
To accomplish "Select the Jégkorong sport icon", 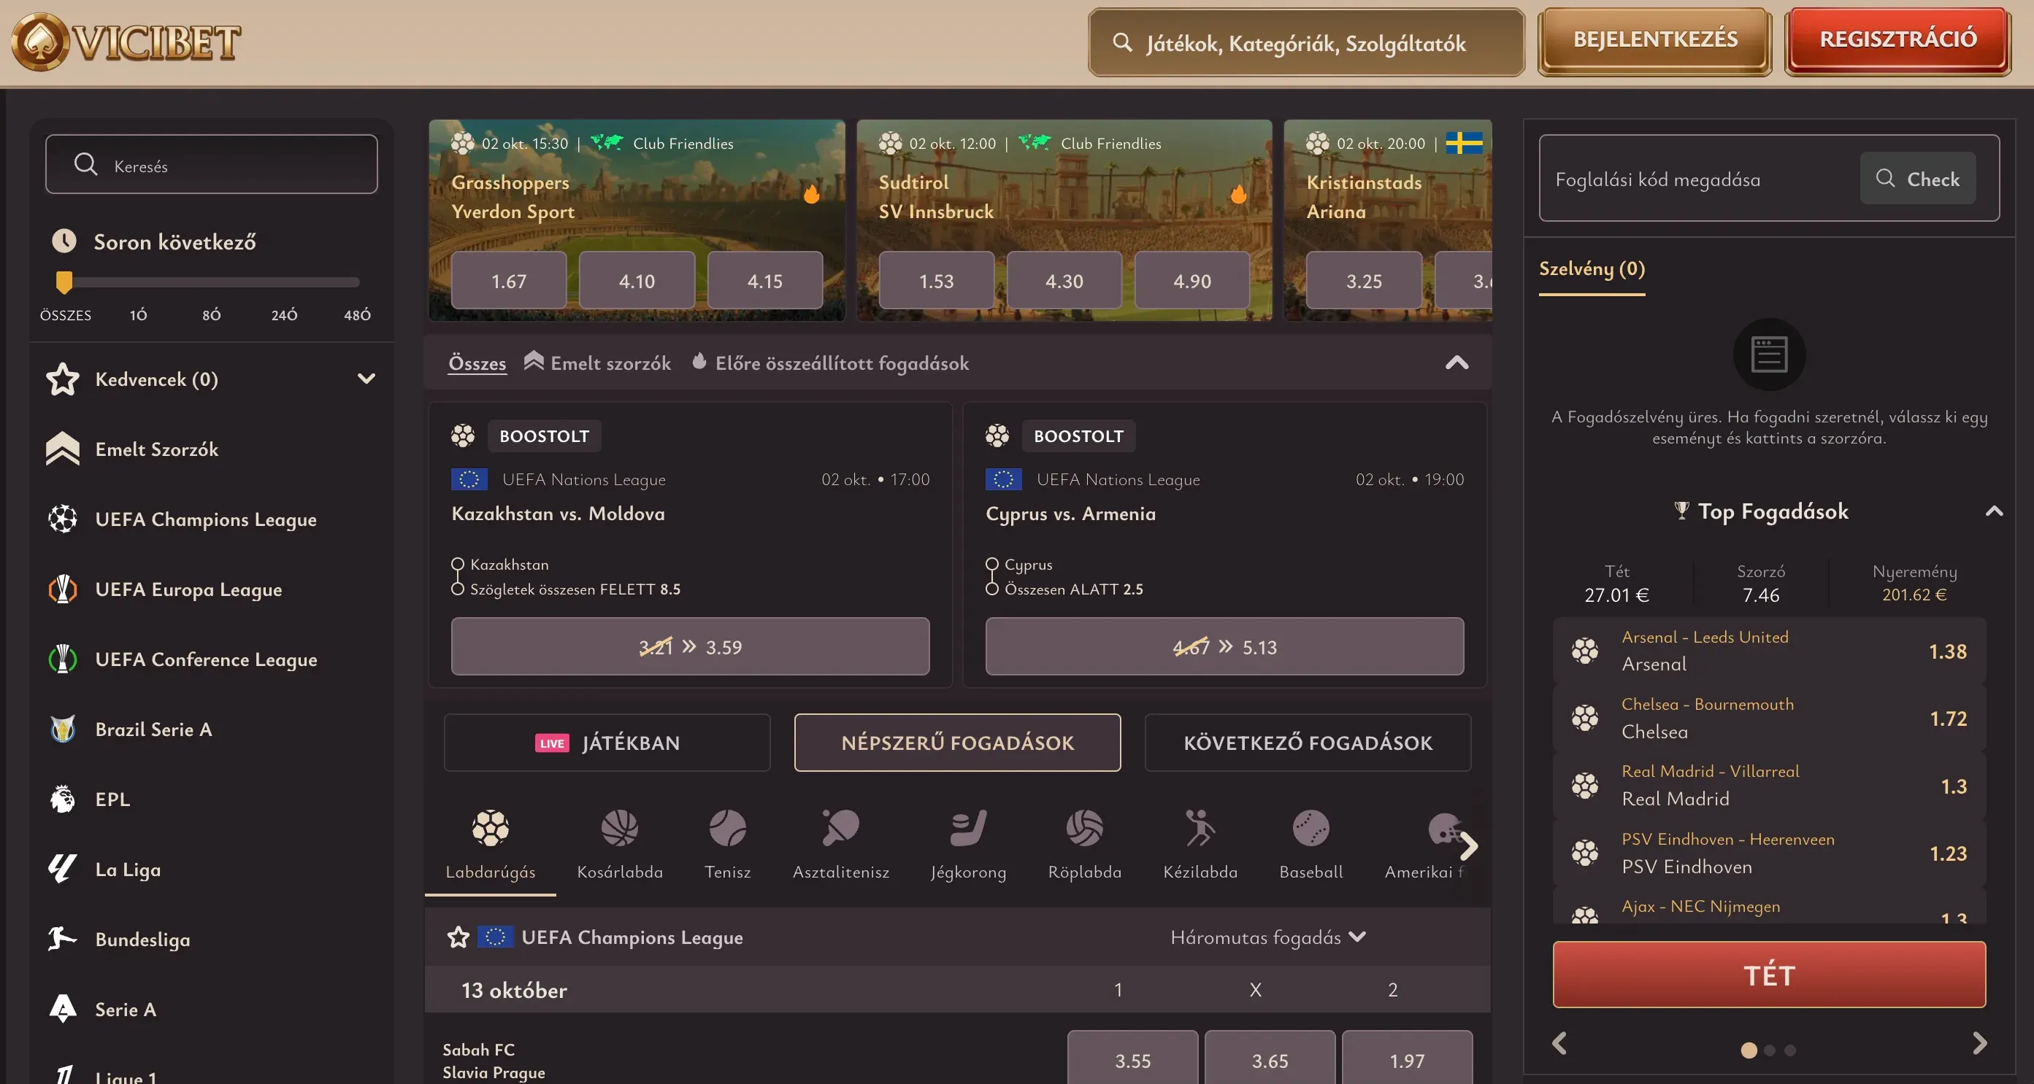I will click(968, 845).
